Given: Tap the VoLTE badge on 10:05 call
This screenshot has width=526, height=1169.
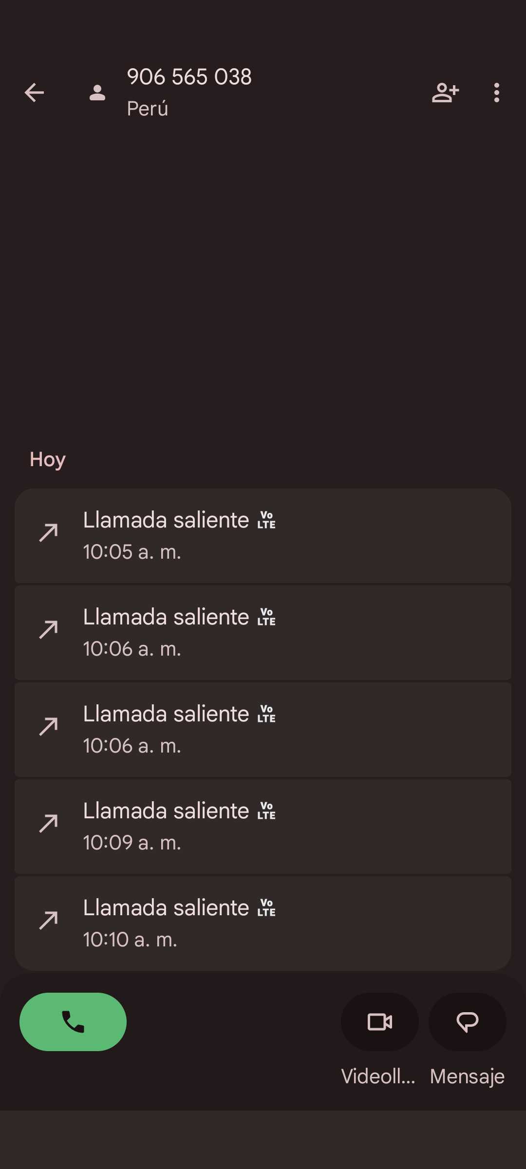Looking at the screenshot, I should coord(266,520).
